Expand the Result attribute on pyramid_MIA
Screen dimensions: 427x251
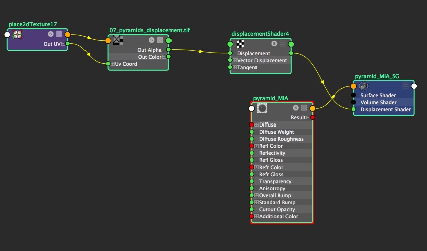coord(308,117)
